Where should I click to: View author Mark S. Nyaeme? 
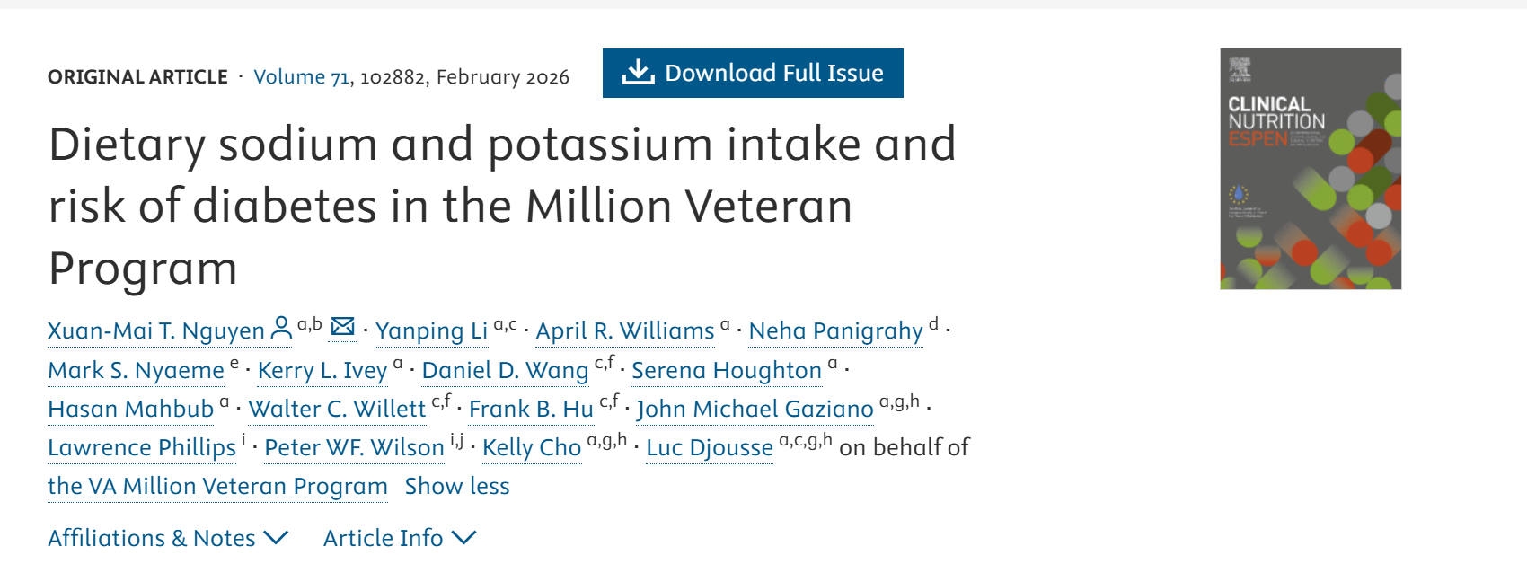(136, 370)
